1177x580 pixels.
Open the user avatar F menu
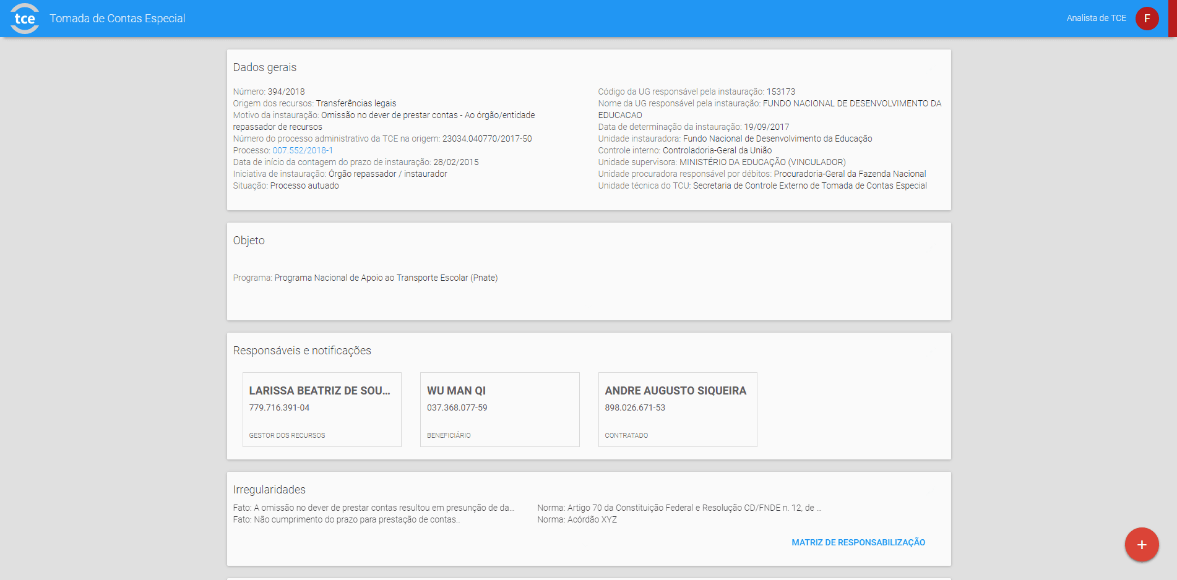pyautogui.click(x=1147, y=19)
